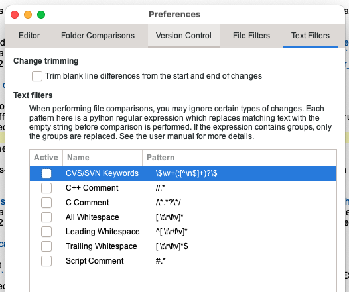Viewport: 349px width, 292px height.
Task: Minimize the Preferences window
Action: [28, 15]
